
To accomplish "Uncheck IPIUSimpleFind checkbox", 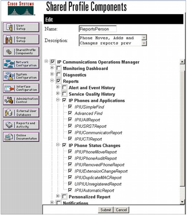I will tap(70, 107).
